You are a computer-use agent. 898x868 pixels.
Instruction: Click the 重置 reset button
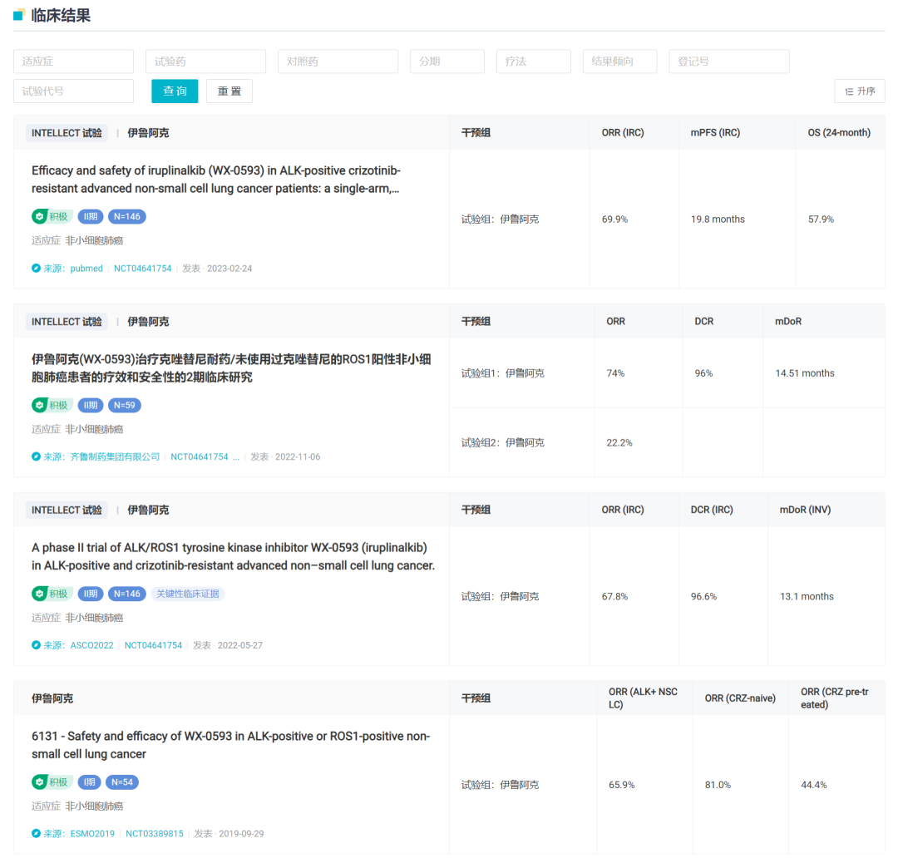229,91
